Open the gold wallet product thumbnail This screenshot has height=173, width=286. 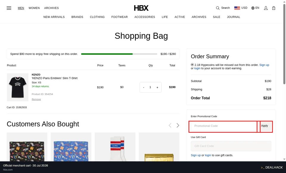[x=159, y=147]
